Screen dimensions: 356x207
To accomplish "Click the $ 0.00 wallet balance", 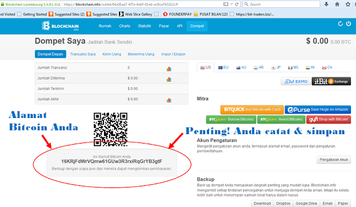I will 317,41.
